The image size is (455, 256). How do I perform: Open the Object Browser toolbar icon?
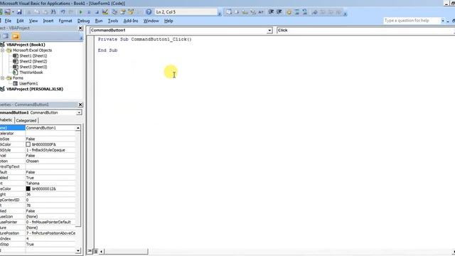tap(131, 12)
